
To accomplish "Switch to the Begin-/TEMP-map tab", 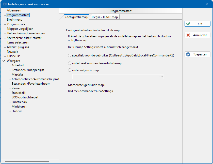I will [x=105, y=17].
